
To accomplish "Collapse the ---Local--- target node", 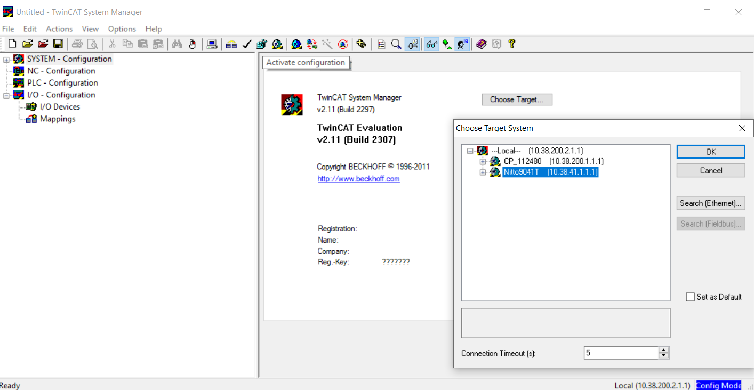I will click(x=470, y=151).
